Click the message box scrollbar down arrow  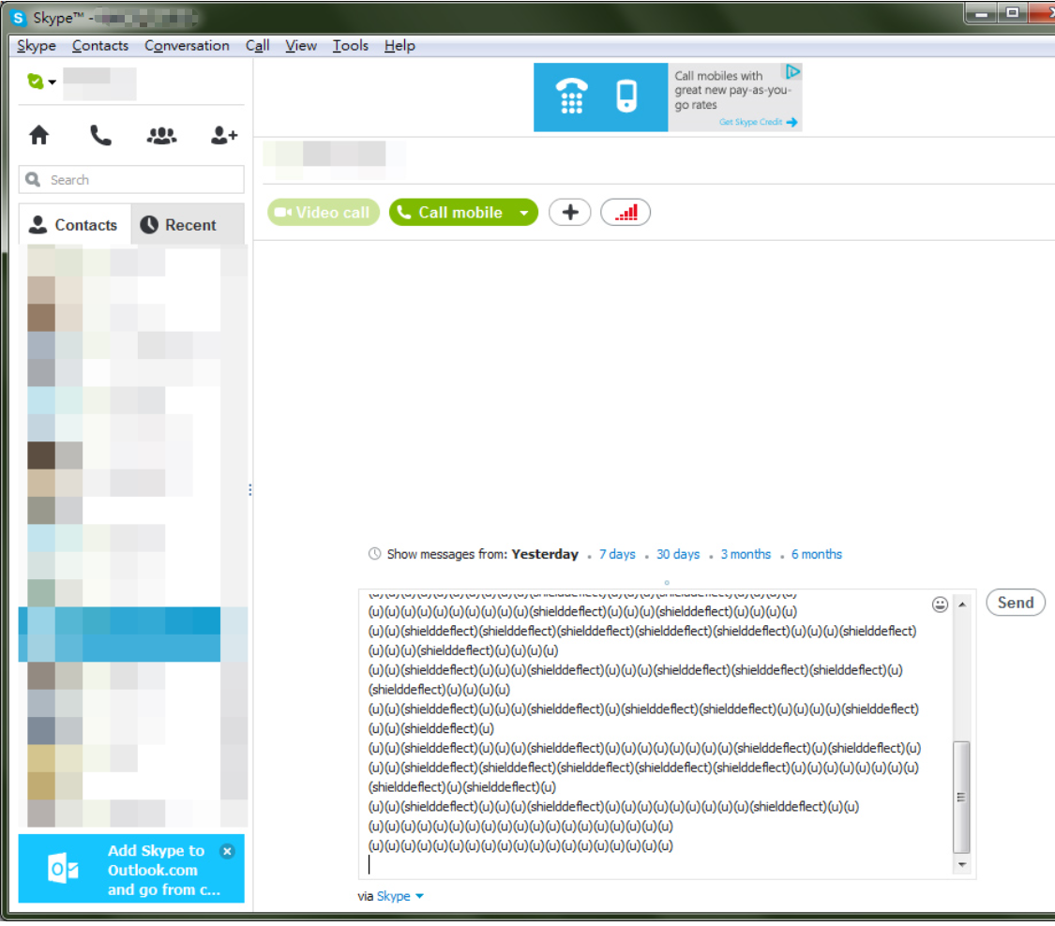tap(961, 865)
